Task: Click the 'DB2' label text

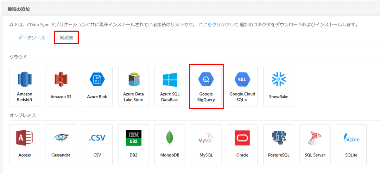Action: pos(133,155)
